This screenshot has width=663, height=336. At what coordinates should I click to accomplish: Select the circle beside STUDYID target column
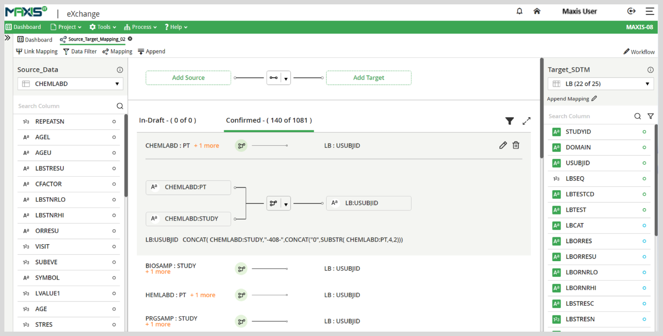pos(644,132)
